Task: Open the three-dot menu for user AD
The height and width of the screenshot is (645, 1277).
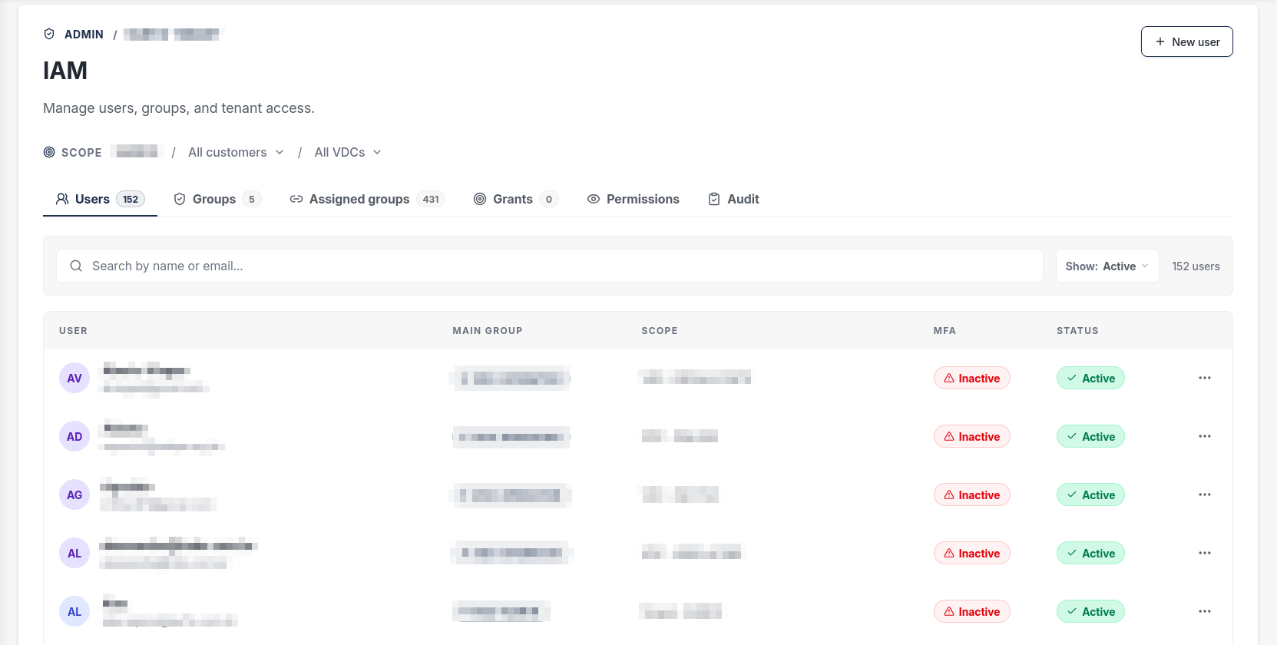Action: (x=1205, y=436)
